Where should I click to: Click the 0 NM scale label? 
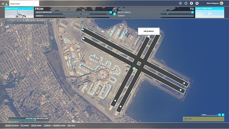coord(203,115)
